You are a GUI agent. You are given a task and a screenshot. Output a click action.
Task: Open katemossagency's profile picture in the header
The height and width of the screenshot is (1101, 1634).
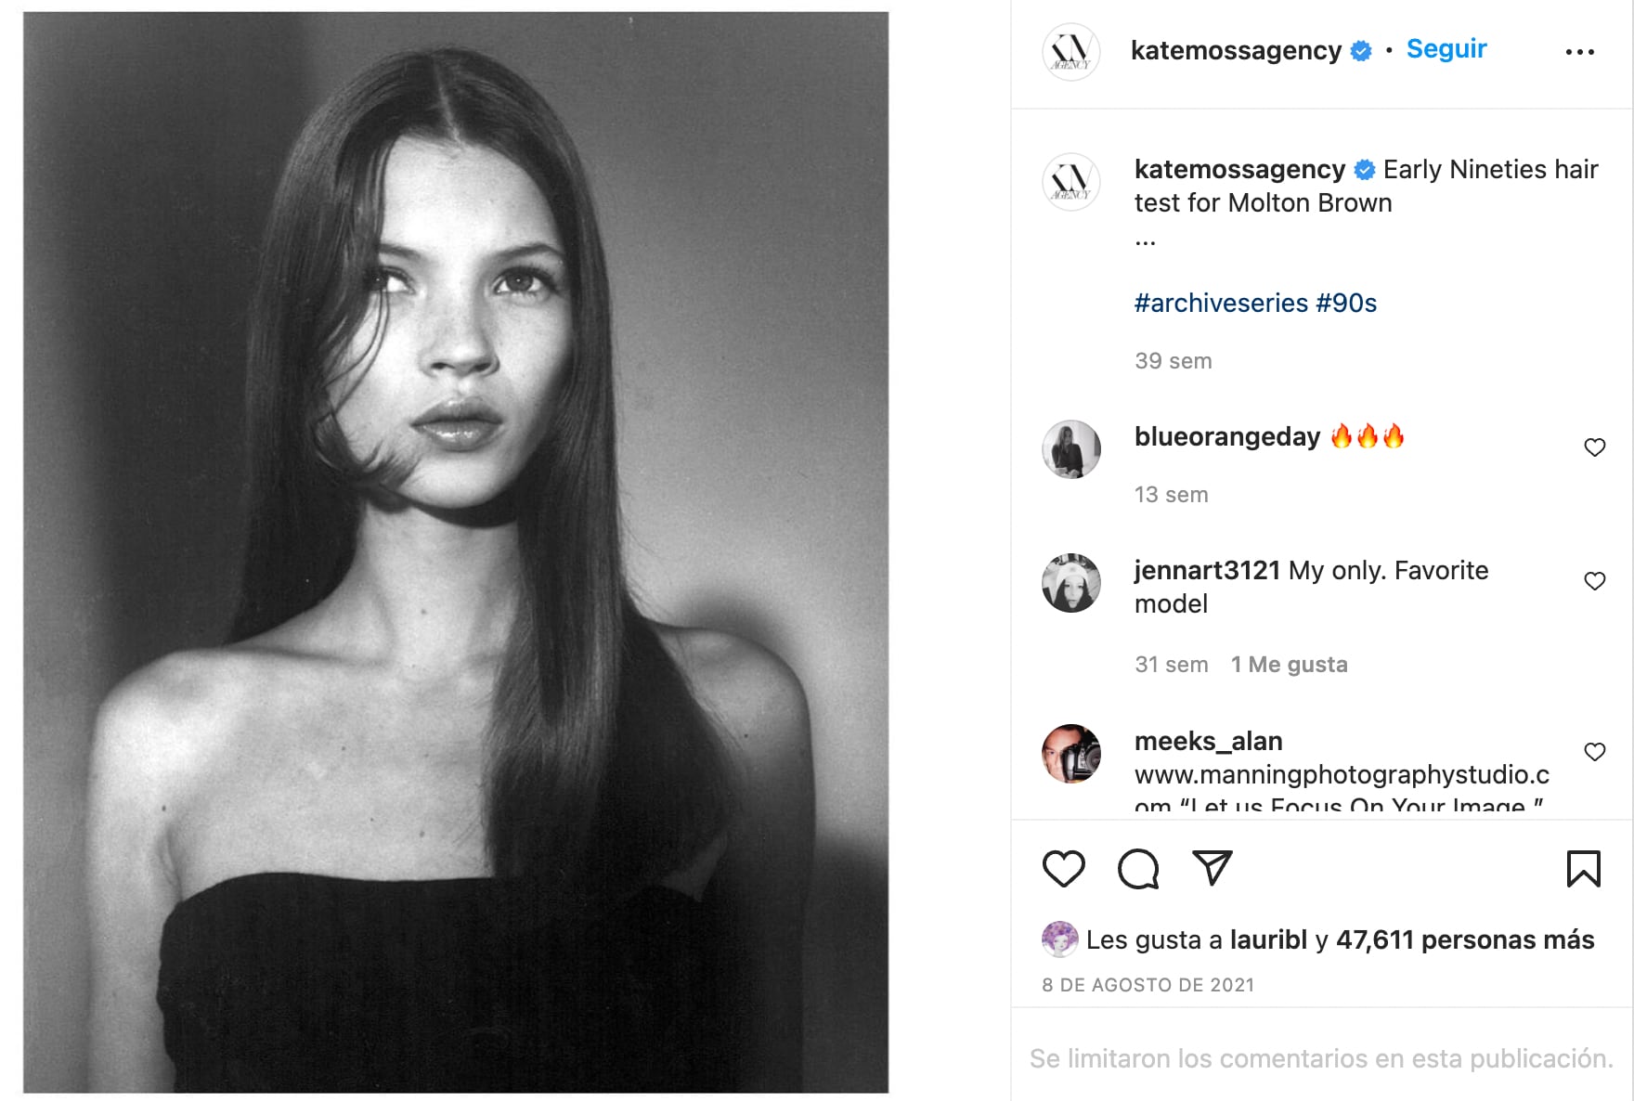click(x=1070, y=50)
